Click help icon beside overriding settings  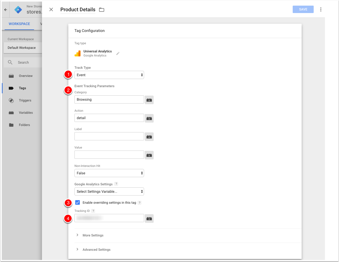[x=139, y=203]
